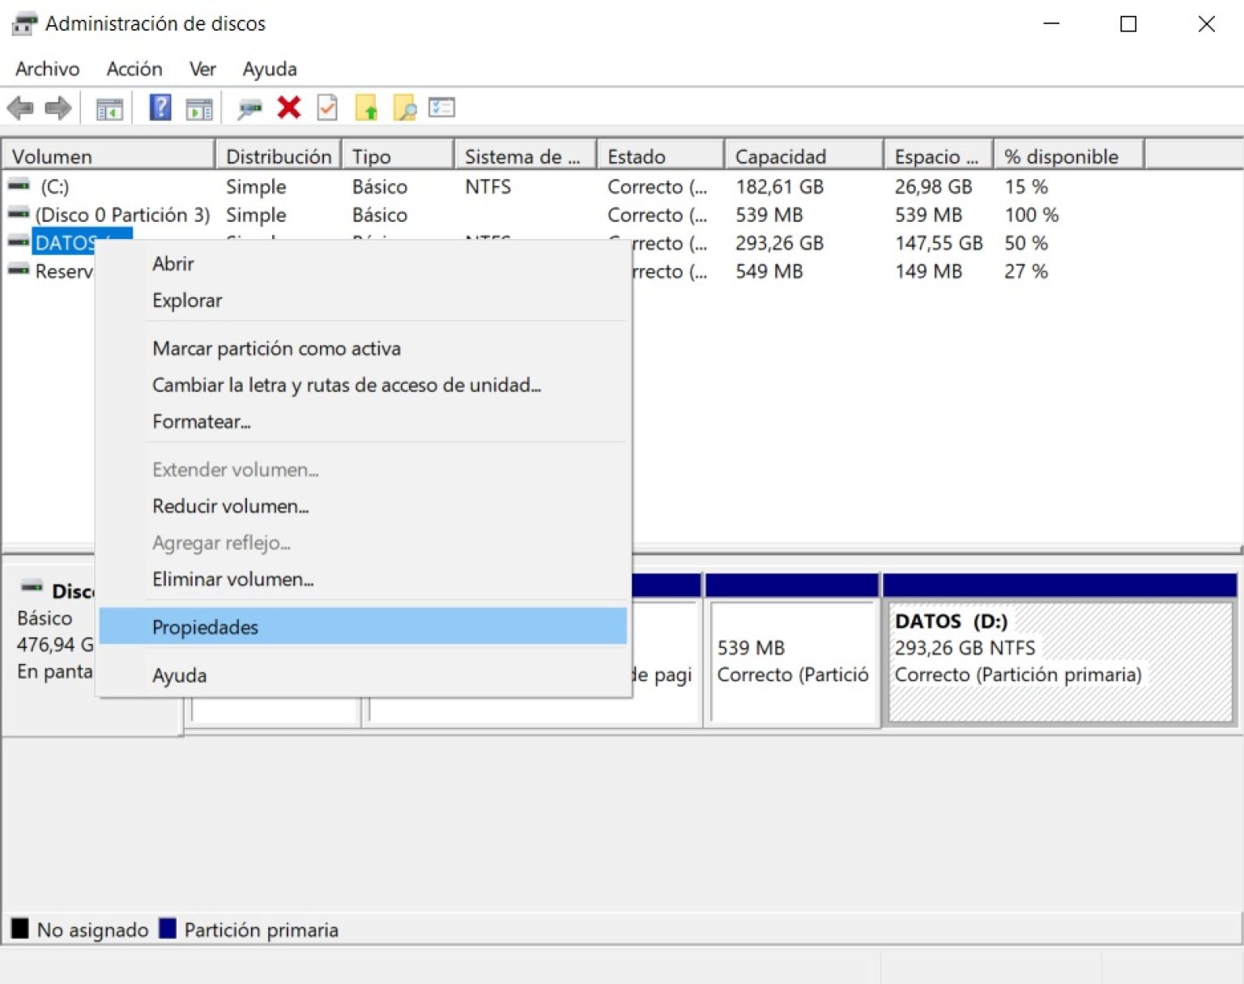Toggle the console tree panel icon
The height and width of the screenshot is (984, 1244).
(111, 107)
